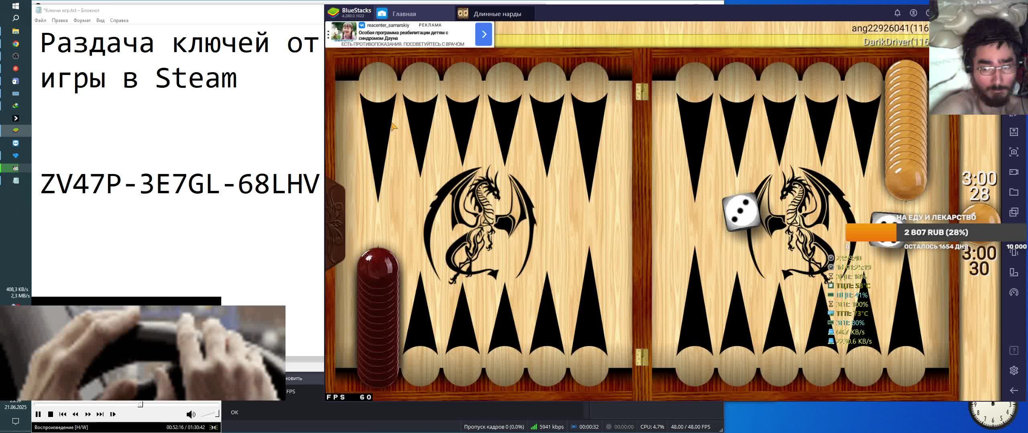Switch to the Главная tab
Viewport: 1028px width, 433px height.
(404, 14)
